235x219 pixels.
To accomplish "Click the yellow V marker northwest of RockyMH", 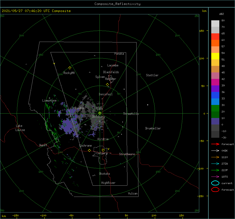I will (54, 64).
